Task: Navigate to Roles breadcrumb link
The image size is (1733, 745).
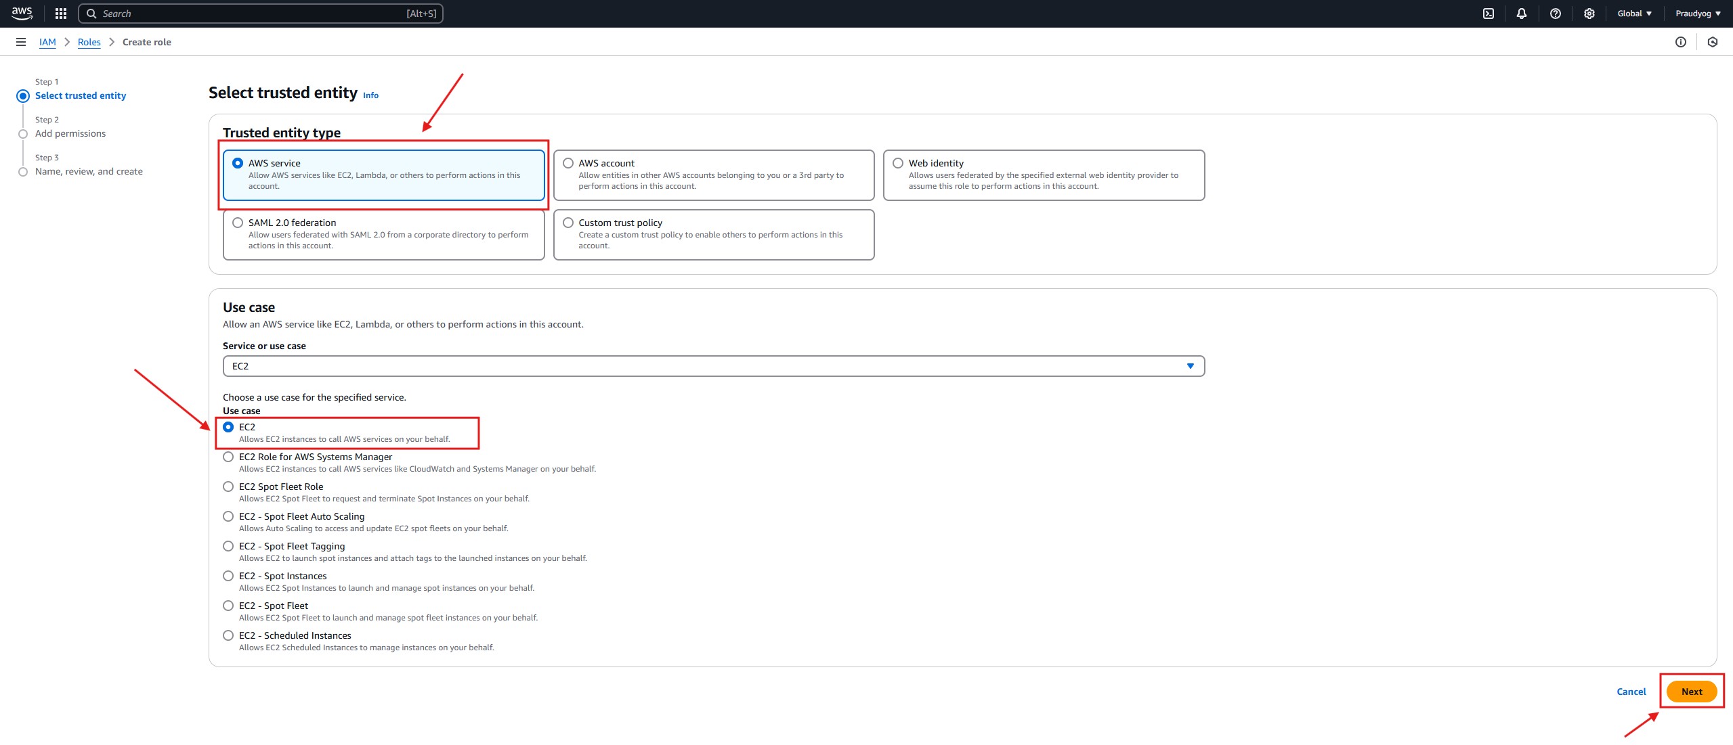Action: tap(89, 42)
